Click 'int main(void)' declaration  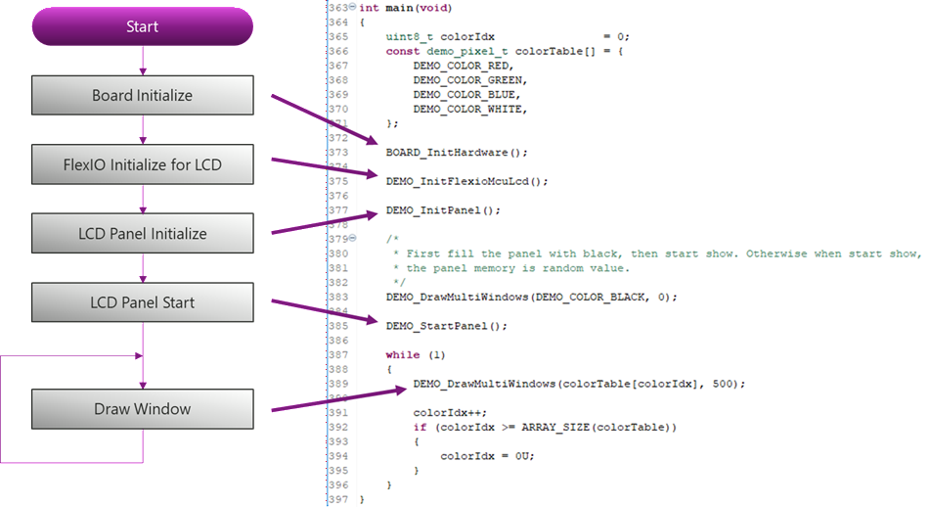(x=406, y=8)
